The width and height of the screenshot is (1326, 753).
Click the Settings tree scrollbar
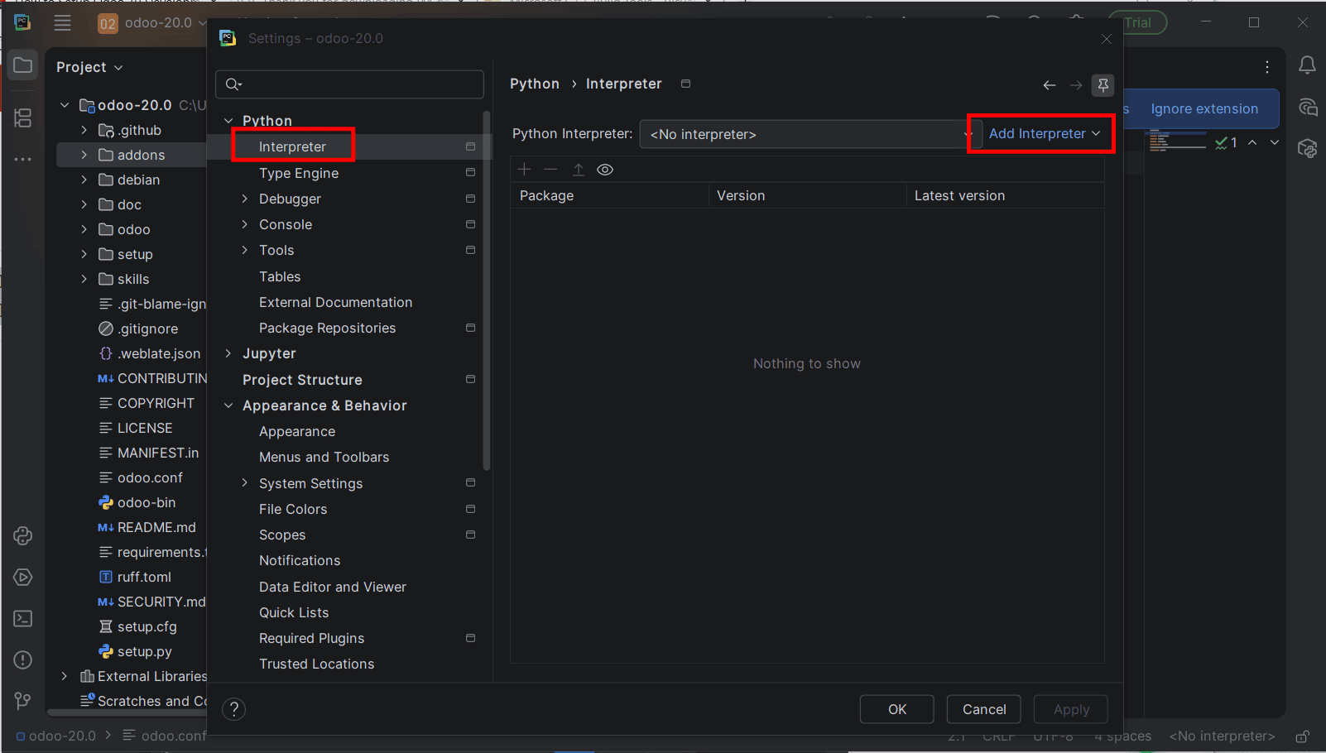tap(487, 290)
